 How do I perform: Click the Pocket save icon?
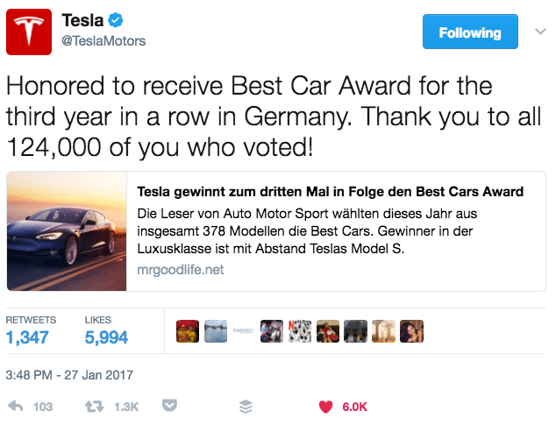pyautogui.click(x=171, y=407)
